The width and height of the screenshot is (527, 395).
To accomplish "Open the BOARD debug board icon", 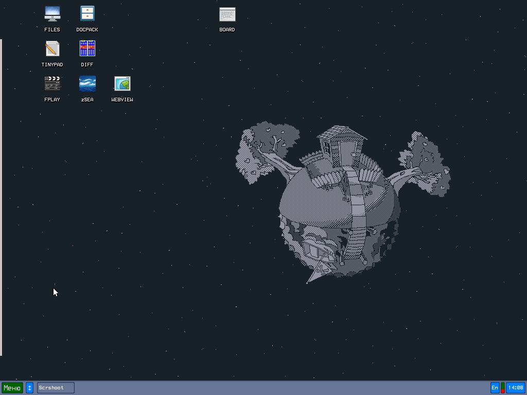I will click(227, 14).
